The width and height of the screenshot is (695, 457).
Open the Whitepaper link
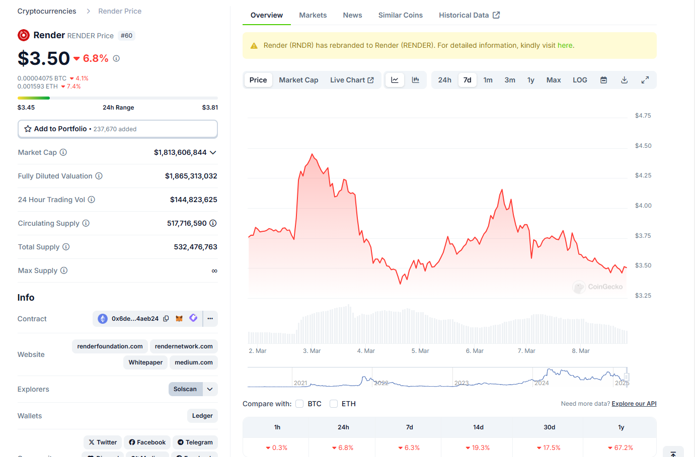coord(145,362)
